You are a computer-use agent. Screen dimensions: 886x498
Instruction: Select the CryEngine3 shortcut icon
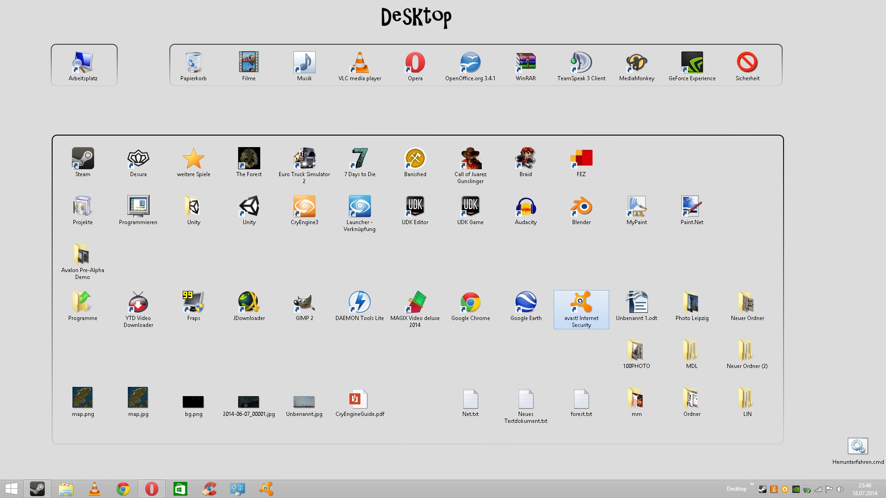(304, 207)
